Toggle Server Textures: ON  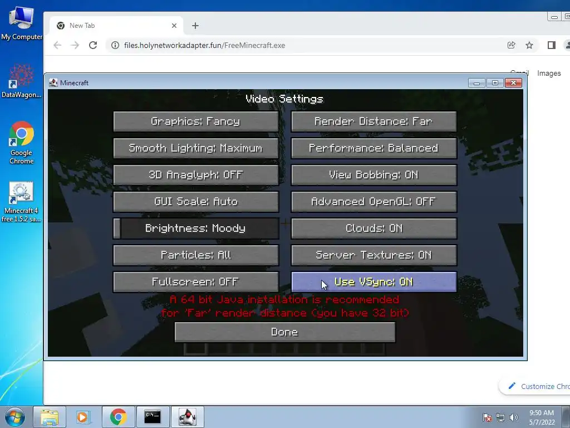374,255
